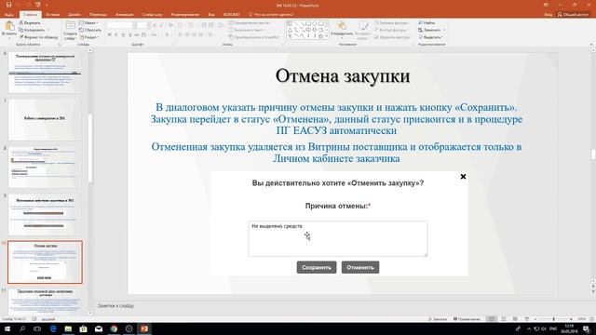Close the cancel-purchase dialog with the X icon

point(463,177)
